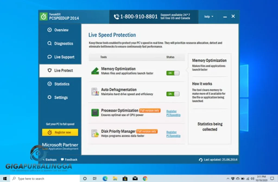Click the refresh icon next to Last updated
278x182 pixels.
pos(201,160)
